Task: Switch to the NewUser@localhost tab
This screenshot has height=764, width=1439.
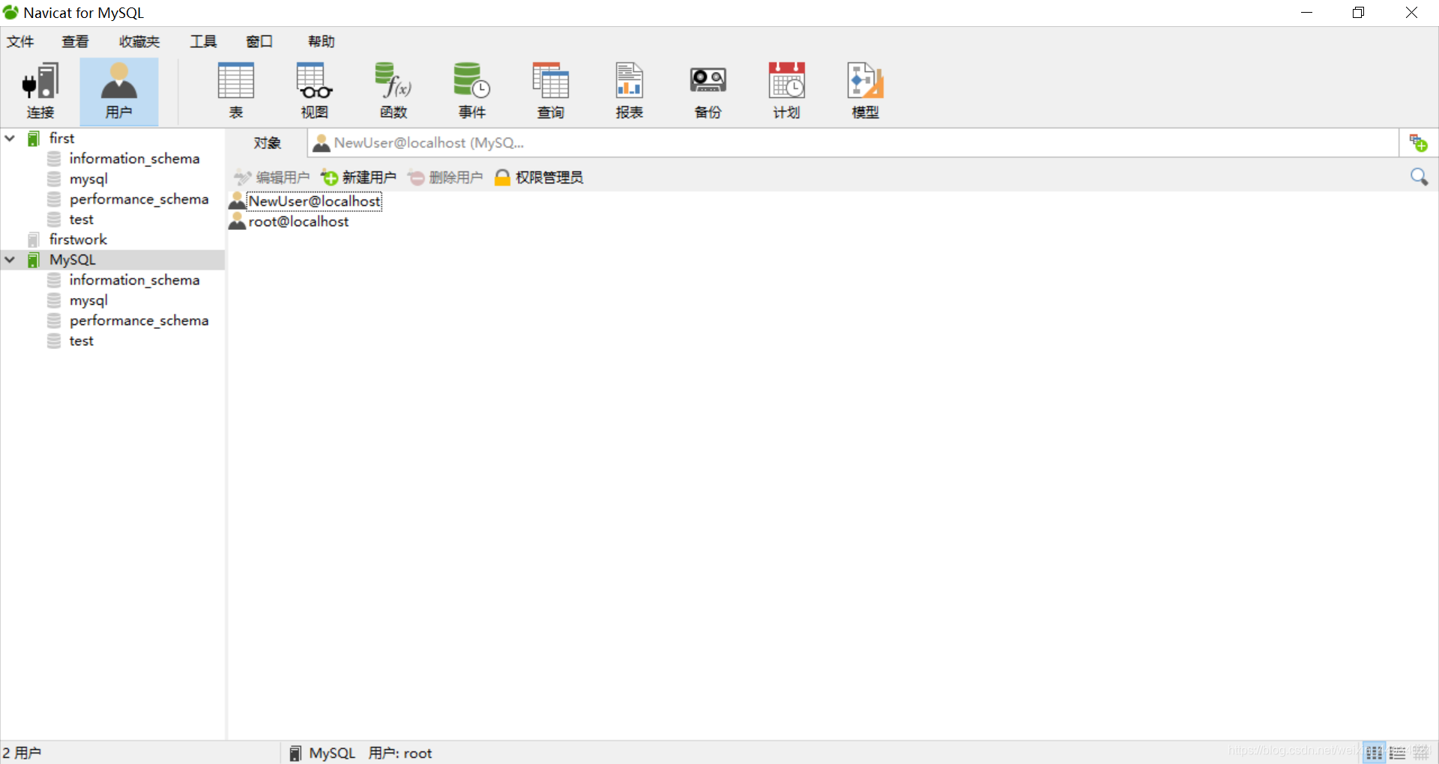Action: click(420, 143)
